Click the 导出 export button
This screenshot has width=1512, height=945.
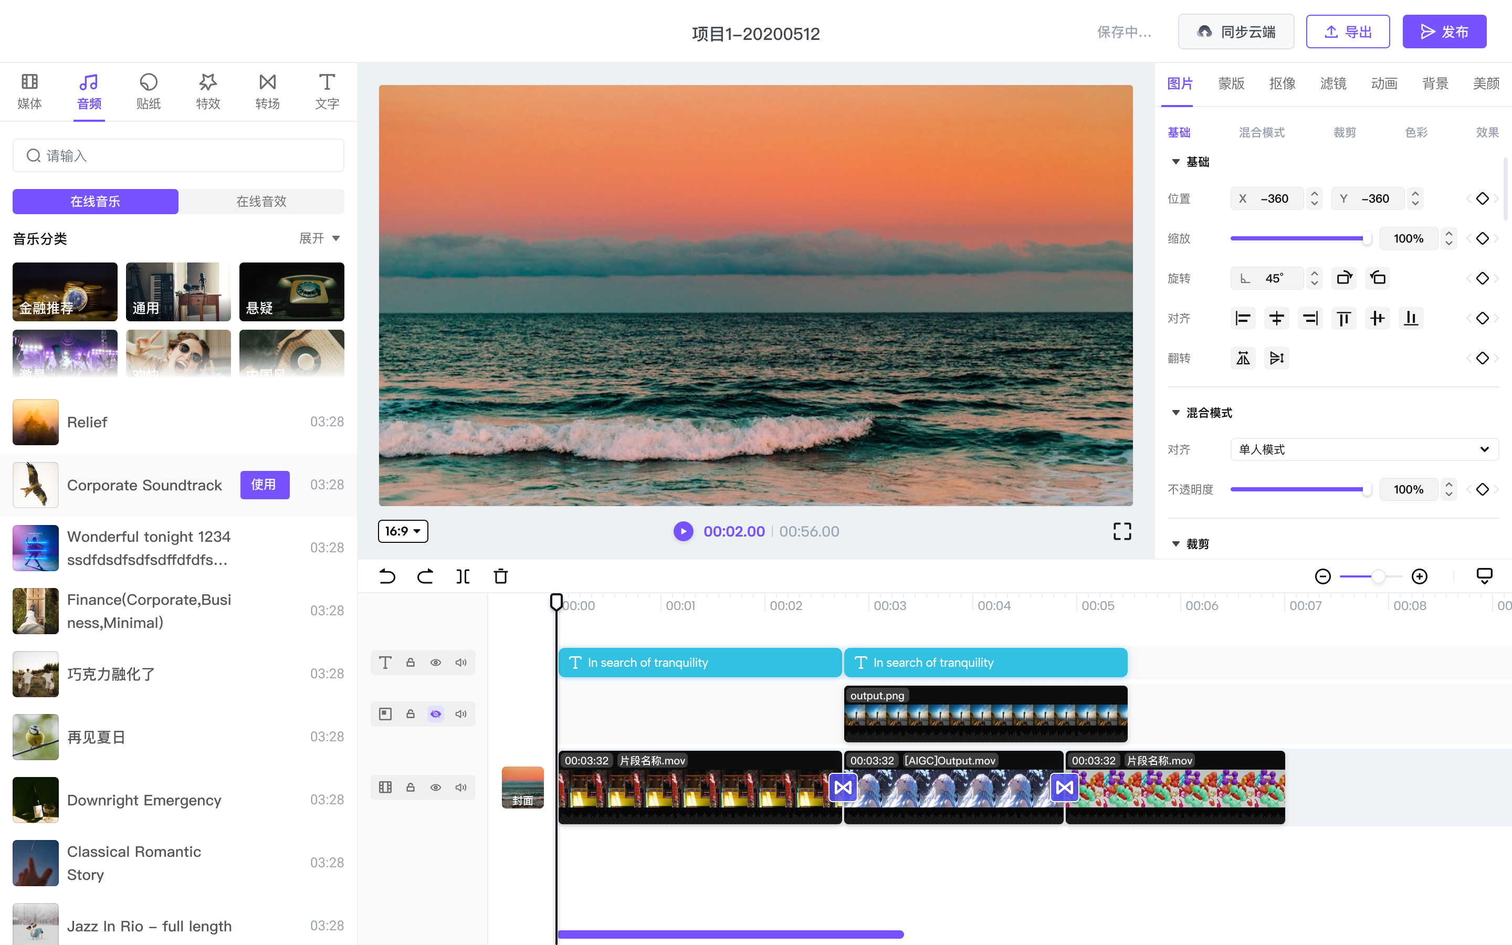pyautogui.click(x=1348, y=32)
